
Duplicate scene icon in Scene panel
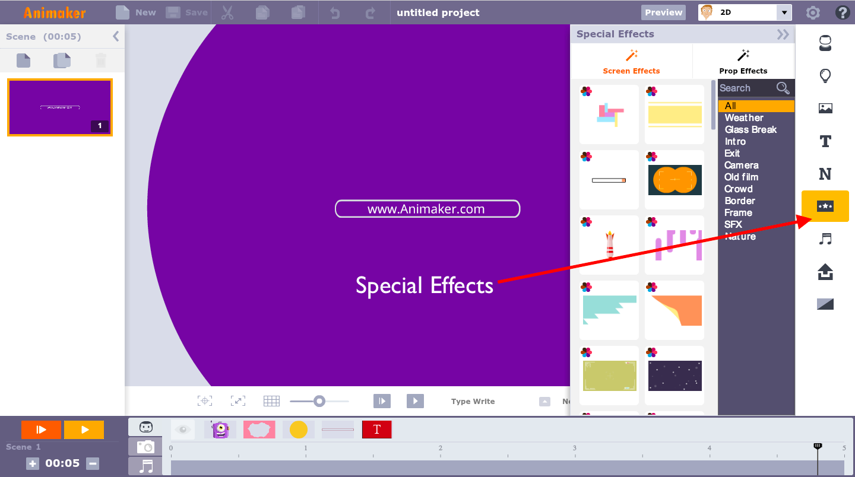[x=62, y=60]
